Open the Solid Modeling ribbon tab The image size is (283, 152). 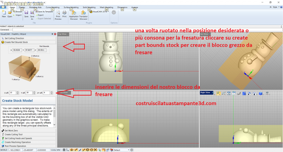(89, 7)
